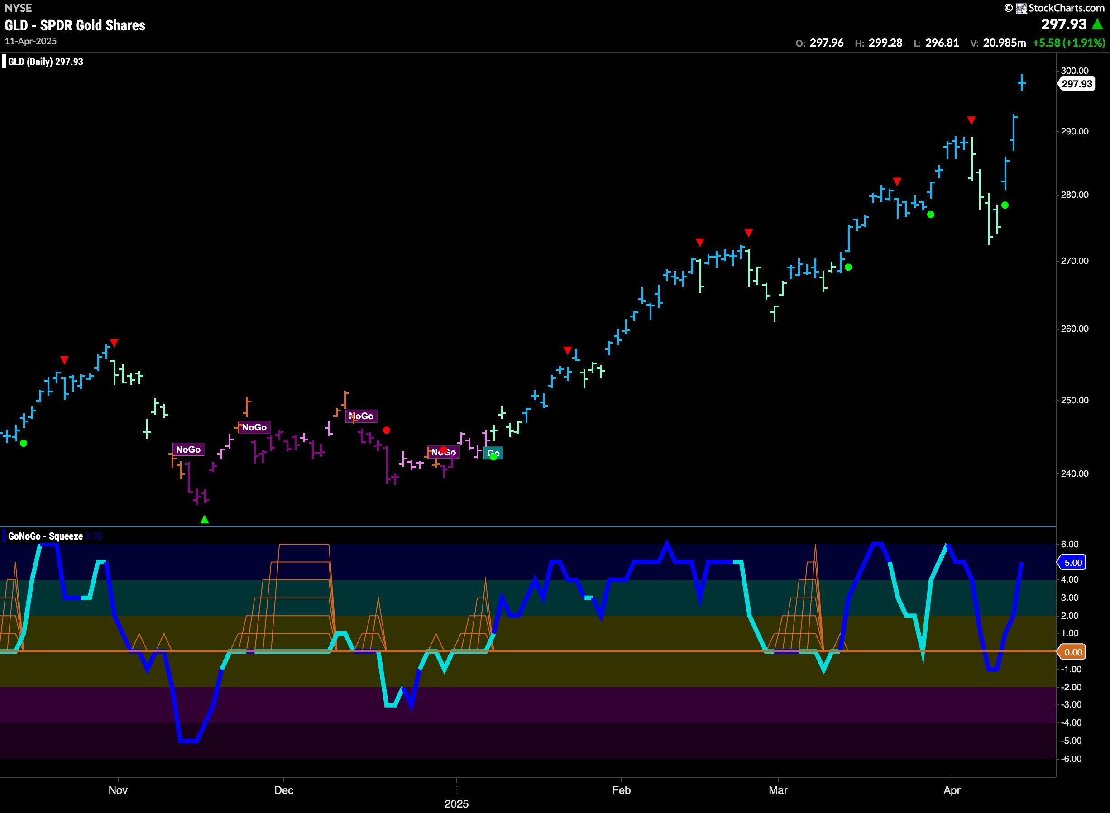Click the green dot near 277 in late March
The height and width of the screenshot is (813, 1110).
pyautogui.click(x=930, y=215)
